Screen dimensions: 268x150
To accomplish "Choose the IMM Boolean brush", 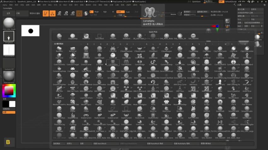I will click(x=207, y=83).
